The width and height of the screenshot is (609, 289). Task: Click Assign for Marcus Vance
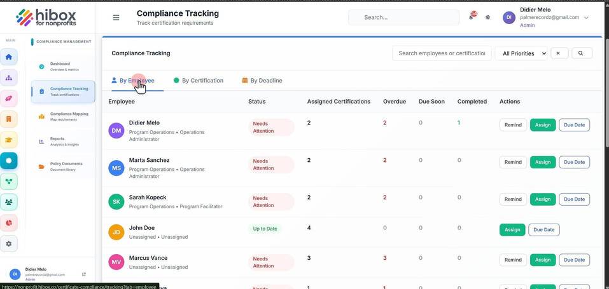(x=543, y=260)
